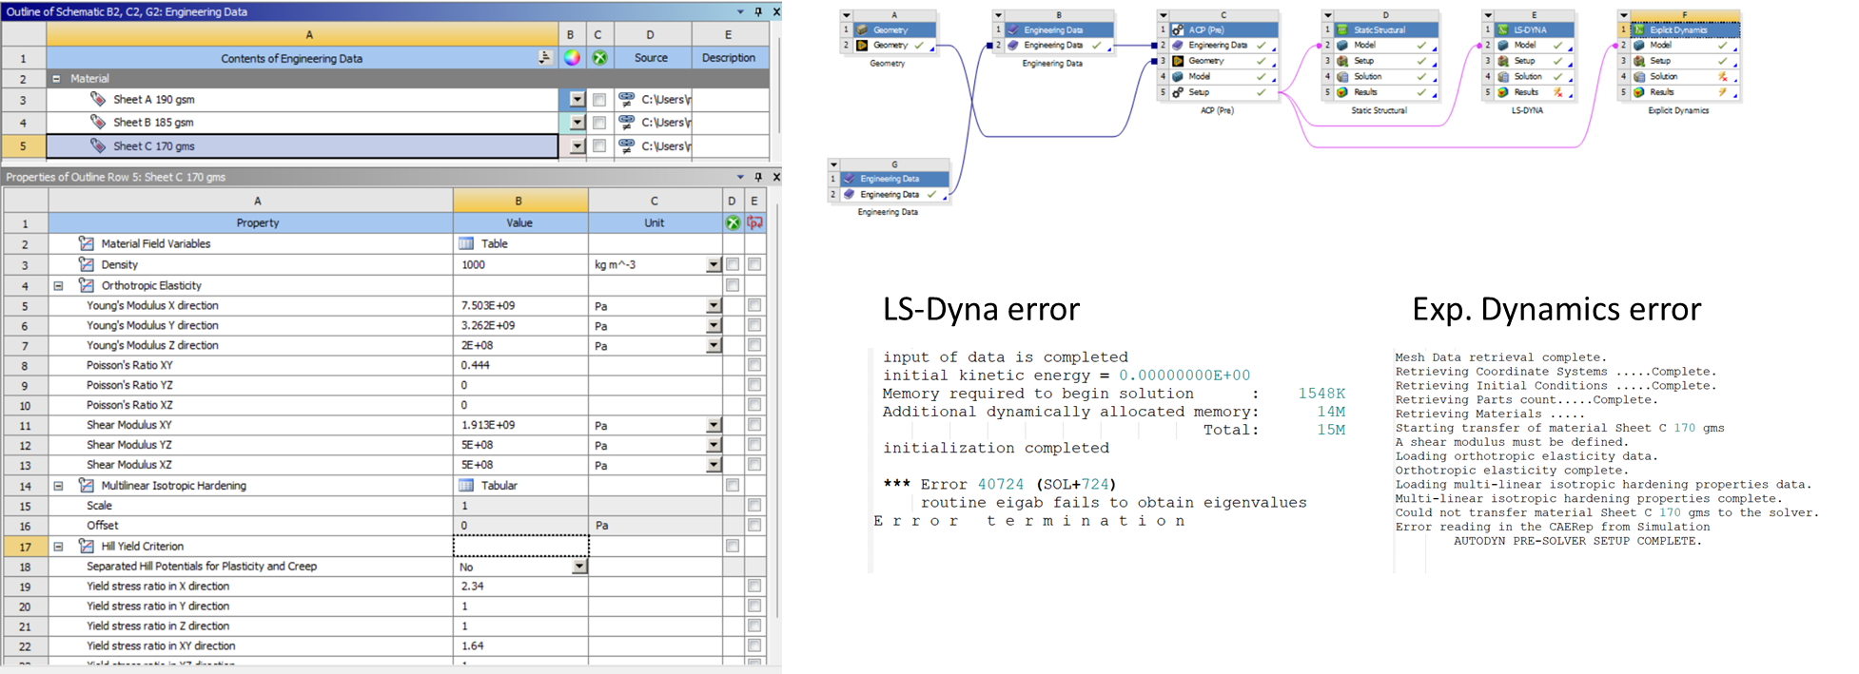The width and height of the screenshot is (1859, 674).
Task: Open the Density unit dropdown
Action: pyautogui.click(x=714, y=265)
